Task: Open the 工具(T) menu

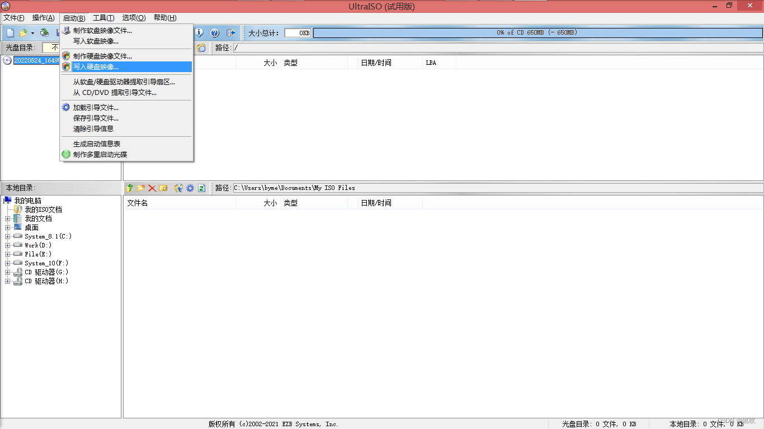Action: (103, 17)
